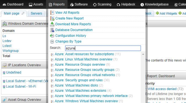This screenshot has height=103, width=186.
Task: Click report icon beside Azure: Asset resources
Action: click(x=52, y=54)
